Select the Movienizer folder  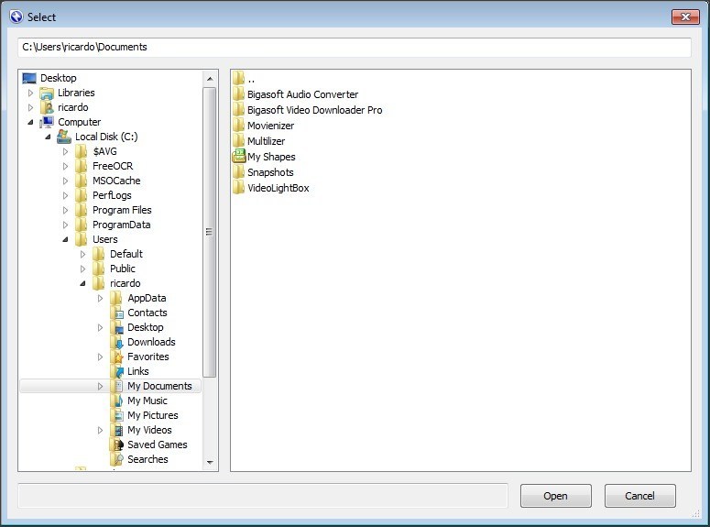tap(270, 126)
